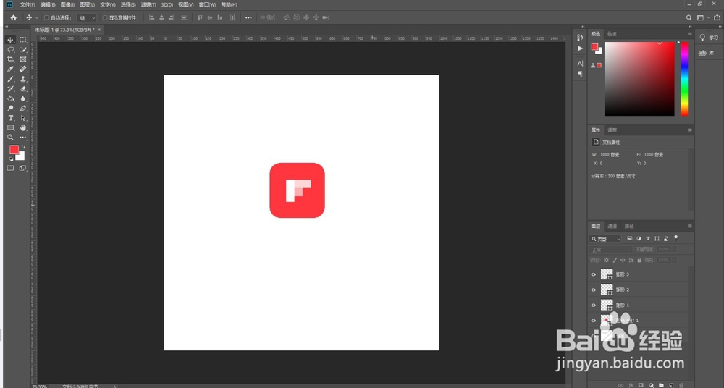Hide the 圆角矩形 1 layer
This screenshot has height=388, width=724.
tap(594, 321)
